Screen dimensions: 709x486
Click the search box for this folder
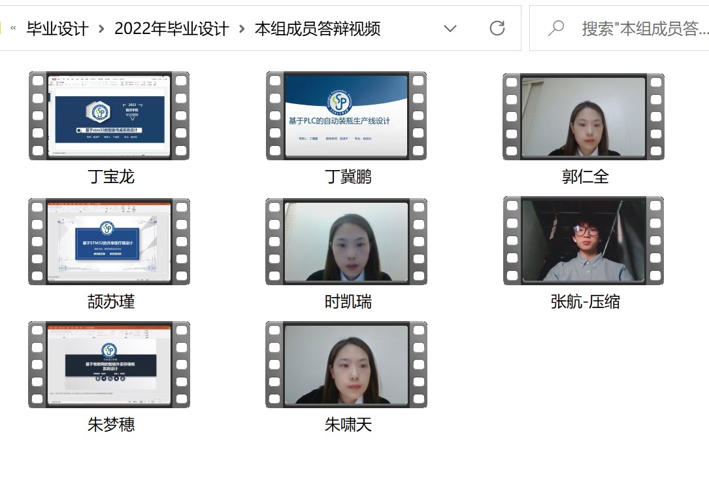click(x=644, y=29)
